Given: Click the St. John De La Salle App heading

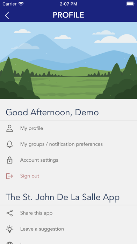Looking at the screenshot, I should coord(63,197).
